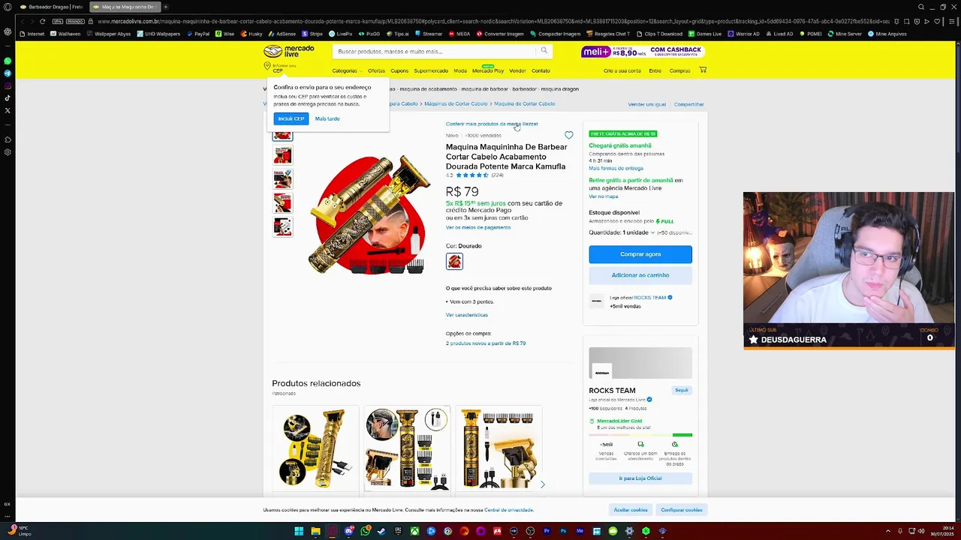Open Discord from the taskbar
Image resolution: width=961 pixels, height=540 pixels.
(x=348, y=531)
